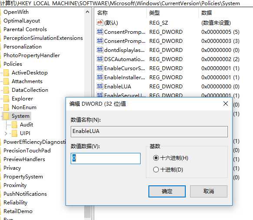Select the Proximity tree item
Image resolution: width=253 pixels, height=220 pixels.
tap(15, 185)
